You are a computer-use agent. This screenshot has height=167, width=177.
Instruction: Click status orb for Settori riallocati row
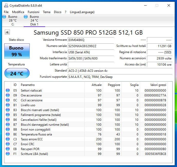[8, 90]
